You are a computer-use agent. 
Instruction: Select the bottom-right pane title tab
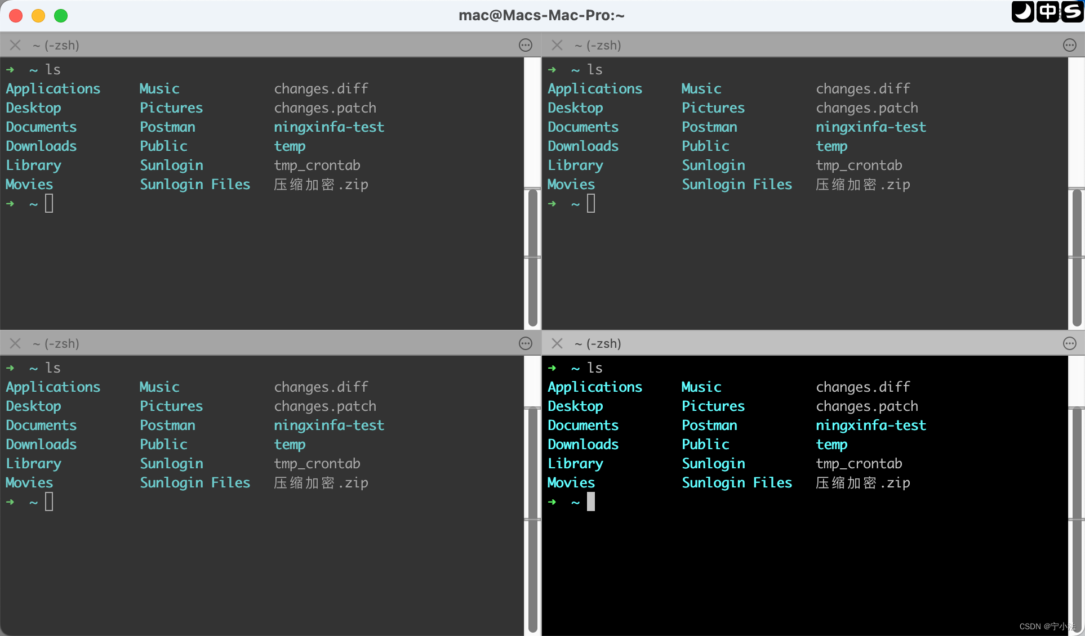(x=598, y=343)
